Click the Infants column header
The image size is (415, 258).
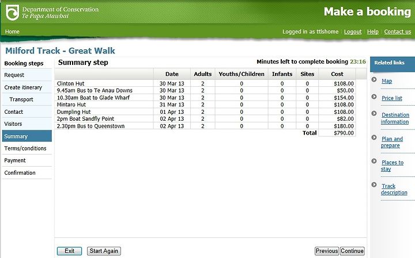coord(282,74)
